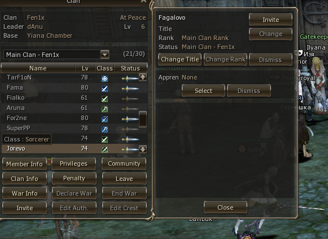The width and height of the screenshot is (328, 239).
Task: Sort members by Name column header
Action: pyautogui.click(x=38, y=68)
